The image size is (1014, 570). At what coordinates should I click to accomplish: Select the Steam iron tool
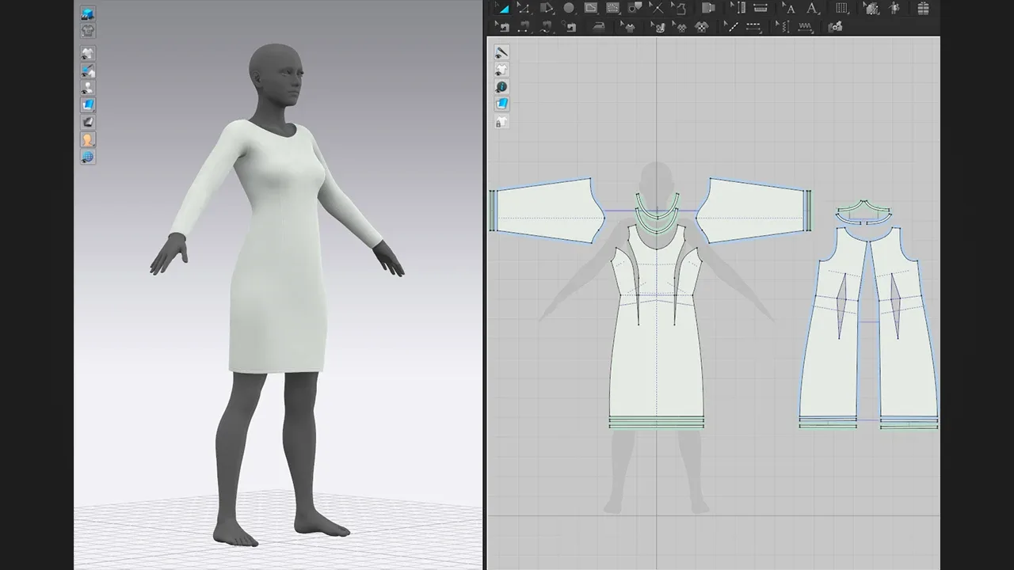[599, 26]
